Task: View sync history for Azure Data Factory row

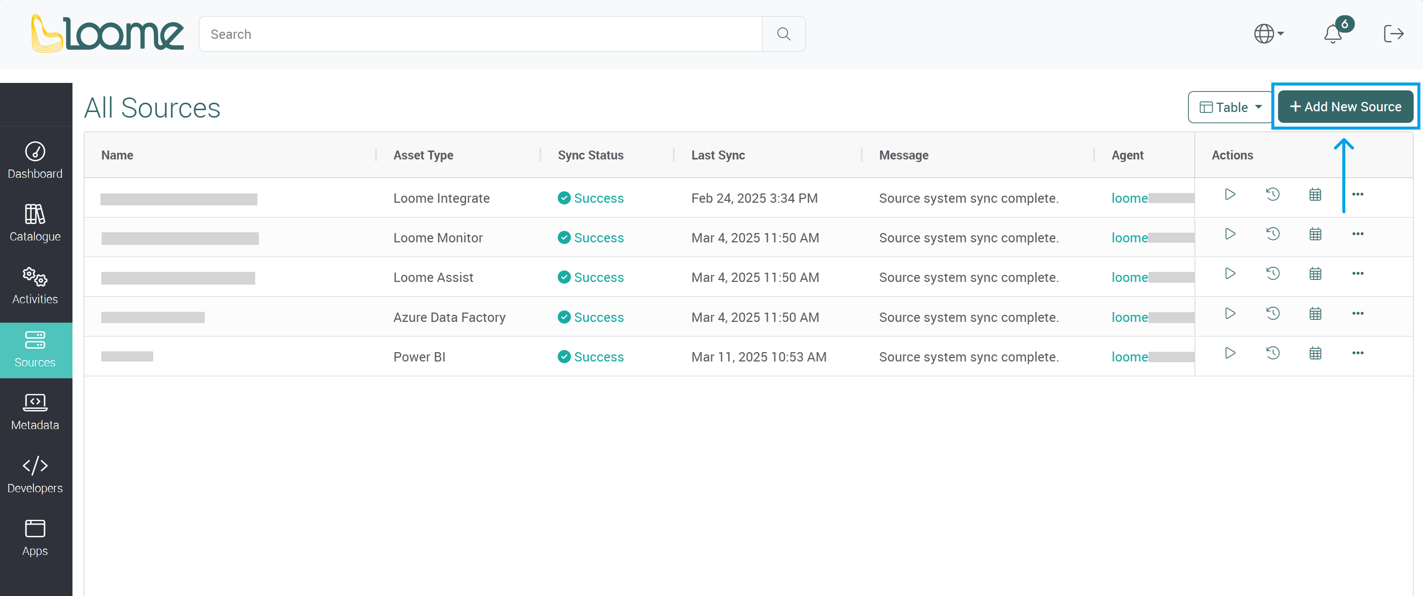Action: [1273, 314]
